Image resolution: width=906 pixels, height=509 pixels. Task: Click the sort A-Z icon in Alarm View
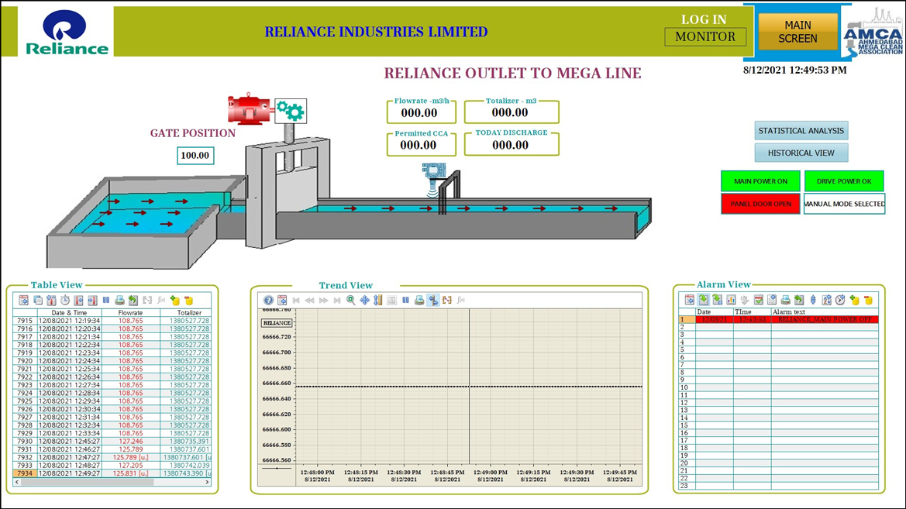click(x=826, y=300)
